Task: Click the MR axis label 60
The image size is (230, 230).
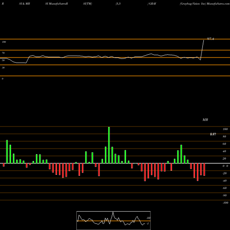Action: point(224,144)
